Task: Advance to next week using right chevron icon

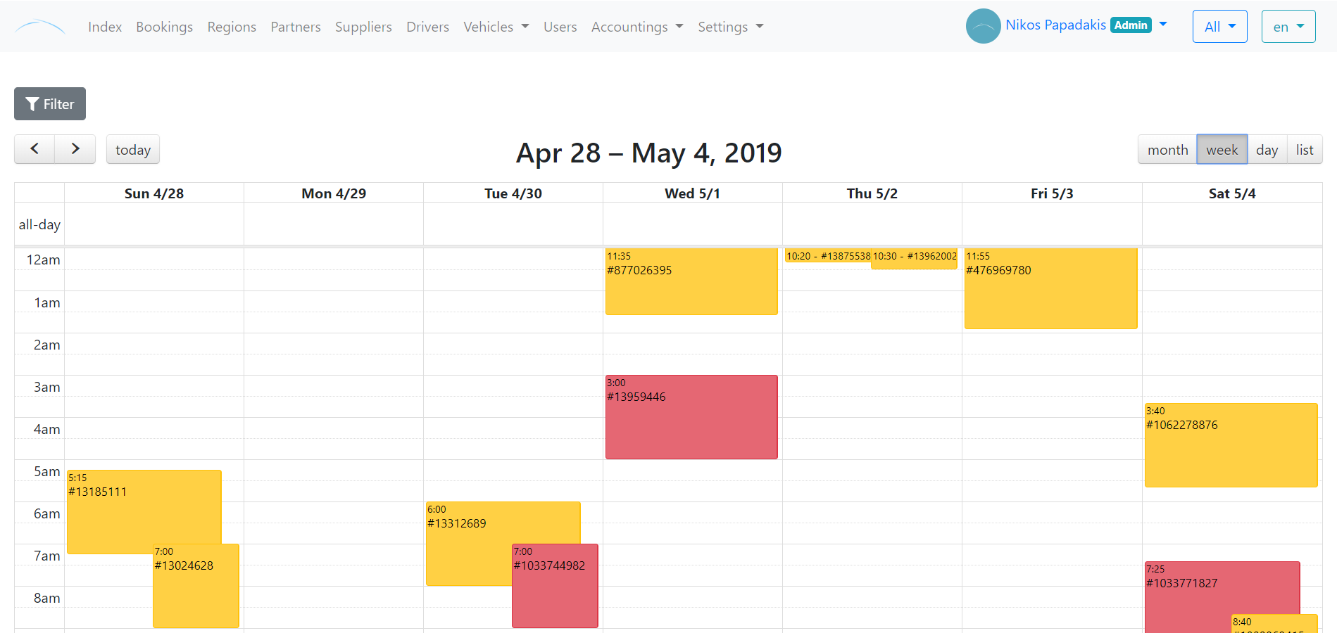Action: tap(75, 149)
